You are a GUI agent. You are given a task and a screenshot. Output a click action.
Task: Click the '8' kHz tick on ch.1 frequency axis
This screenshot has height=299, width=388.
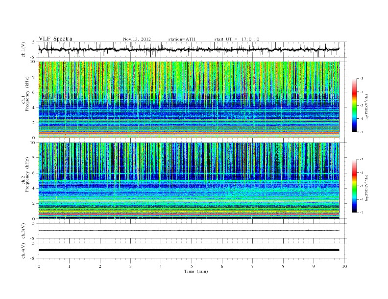[x=34, y=77]
